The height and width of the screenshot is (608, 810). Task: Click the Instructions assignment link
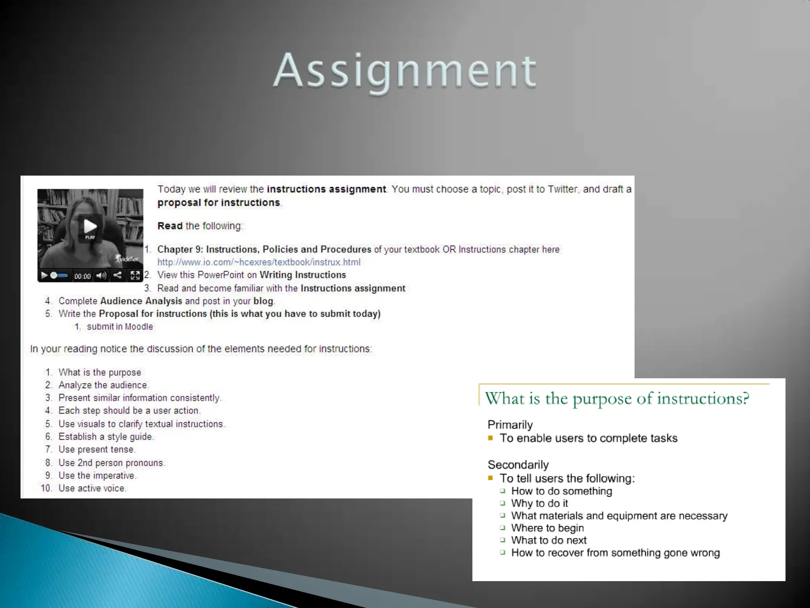point(353,288)
